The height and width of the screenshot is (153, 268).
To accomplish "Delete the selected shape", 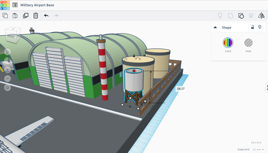I will click(35, 16).
